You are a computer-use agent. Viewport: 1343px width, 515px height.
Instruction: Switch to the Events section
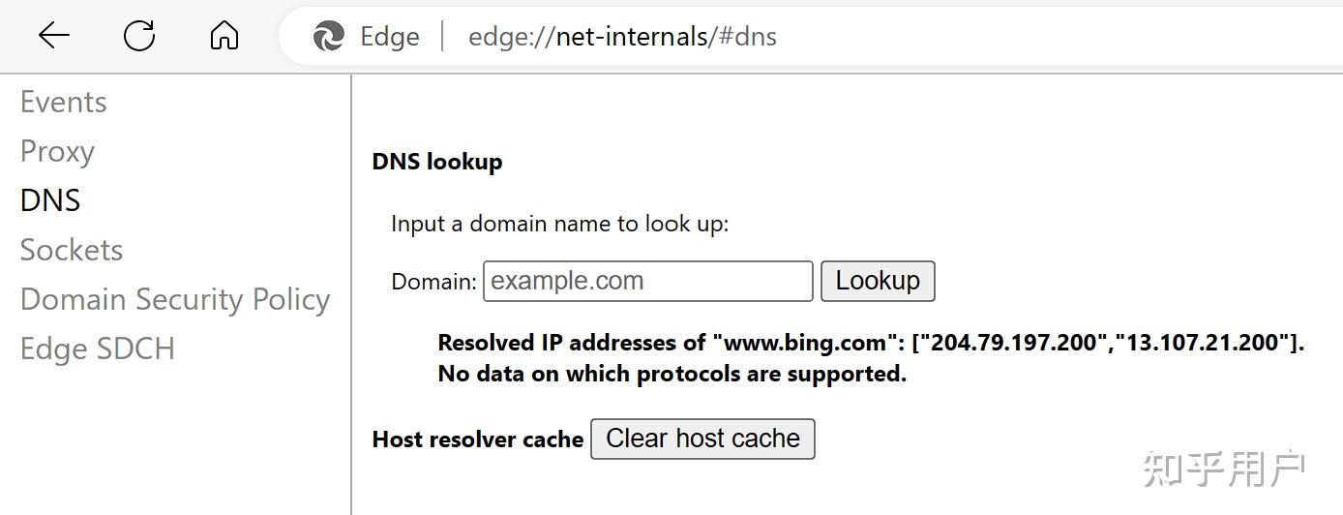(x=64, y=102)
